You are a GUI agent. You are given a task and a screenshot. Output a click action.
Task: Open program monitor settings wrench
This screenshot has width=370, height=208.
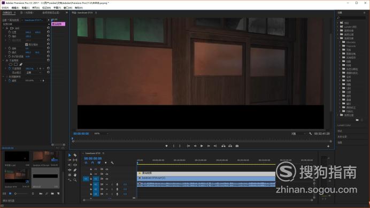pyautogui.click(x=310, y=134)
